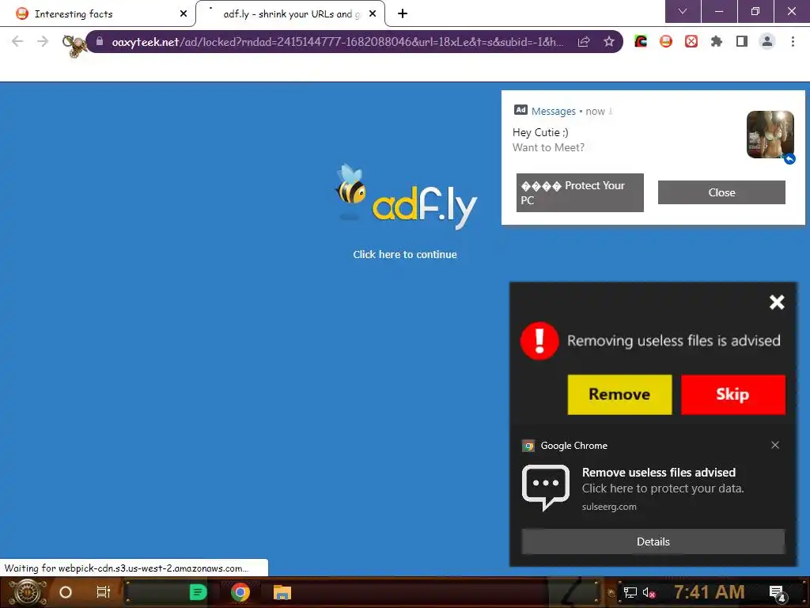The width and height of the screenshot is (810, 608).
Task: Click the oaxyteek.net address bar
Action: click(337, 42)
